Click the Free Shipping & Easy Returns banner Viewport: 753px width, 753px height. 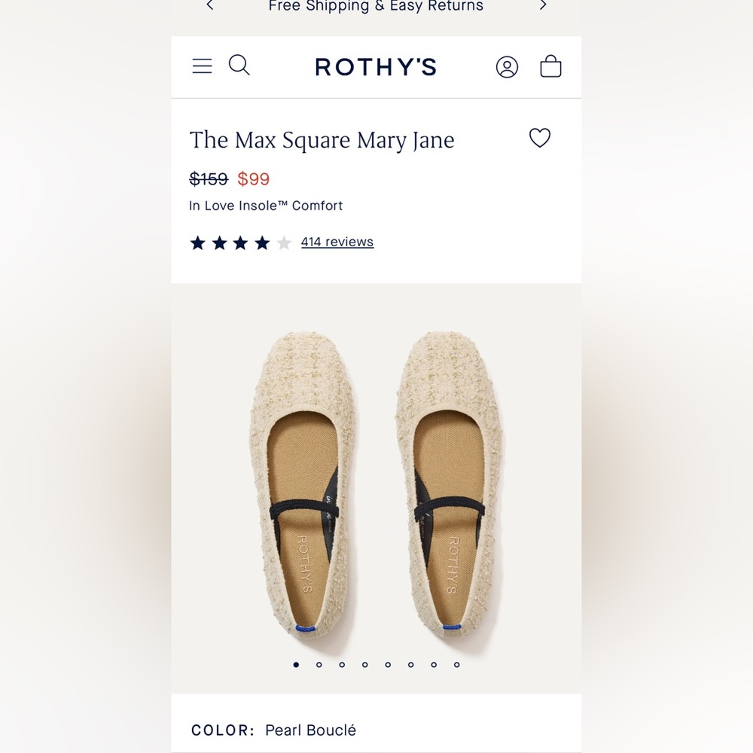(x=376, y=7)
